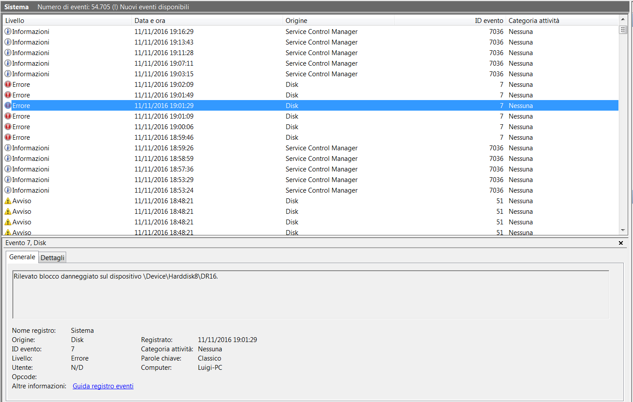Sort by Data e ora column header
633x402 pixels.
(206, 21)
